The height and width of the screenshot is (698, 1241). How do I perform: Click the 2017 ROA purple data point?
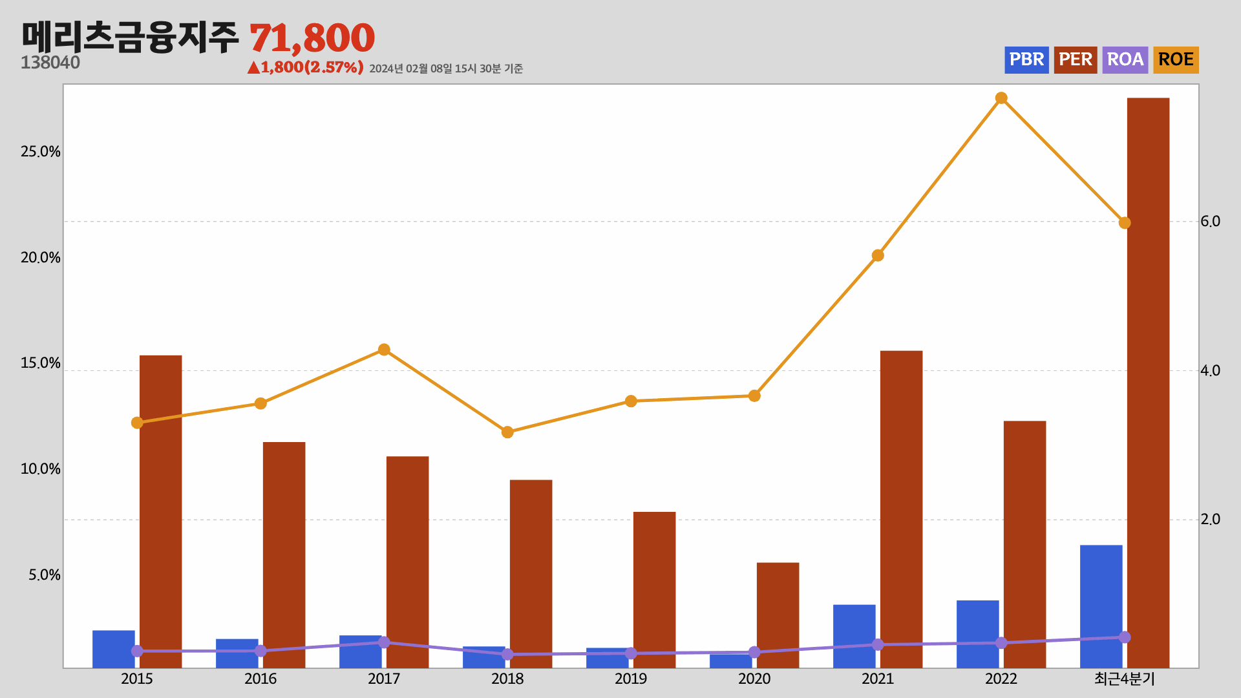384,642
